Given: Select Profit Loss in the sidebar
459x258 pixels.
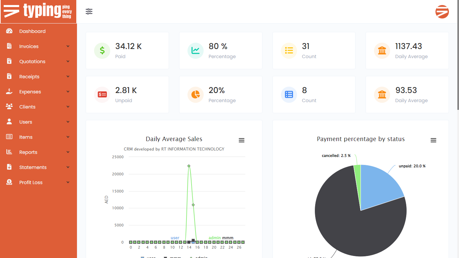Looking at the screenshot, I should pyautogui.click(x=31, y=182).
